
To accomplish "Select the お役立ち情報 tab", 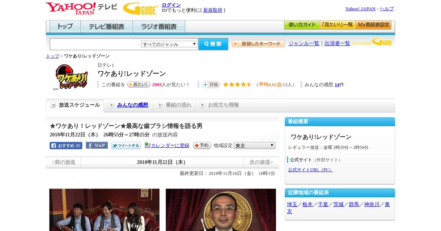I will 219,105.
